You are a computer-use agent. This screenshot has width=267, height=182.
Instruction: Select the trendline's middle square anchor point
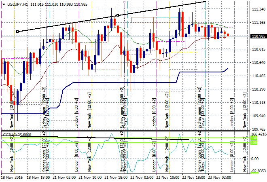pos(118,15)
